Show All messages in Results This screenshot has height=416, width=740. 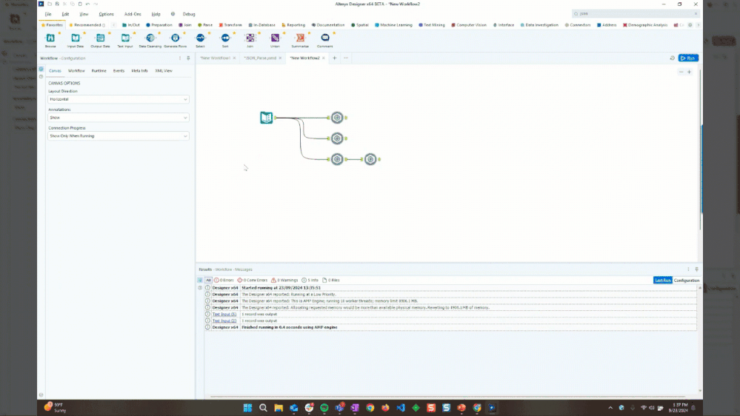point(208,281)
